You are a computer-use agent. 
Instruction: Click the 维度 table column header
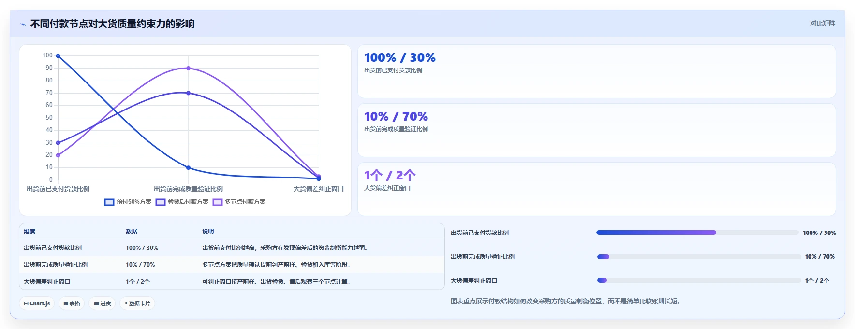[29, 232]
